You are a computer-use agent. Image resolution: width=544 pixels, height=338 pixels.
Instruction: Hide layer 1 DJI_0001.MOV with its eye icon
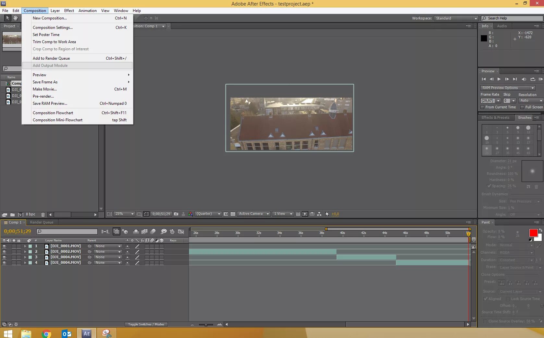(4, 246)
